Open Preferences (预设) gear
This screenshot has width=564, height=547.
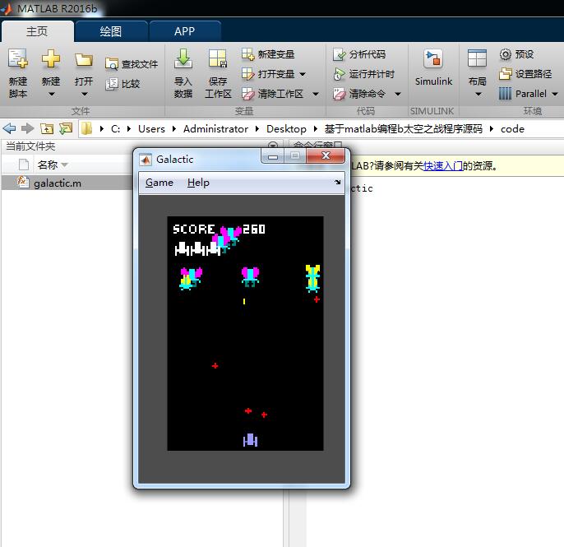click(516, 54)
